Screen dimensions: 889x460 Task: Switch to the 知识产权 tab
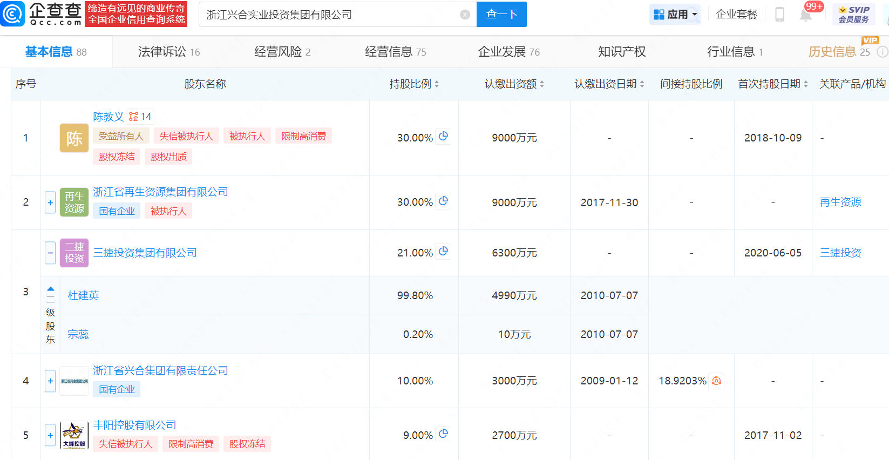(622, 52)
